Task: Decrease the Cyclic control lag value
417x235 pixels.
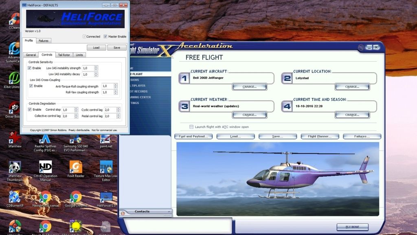Action: tap(118, 111)
